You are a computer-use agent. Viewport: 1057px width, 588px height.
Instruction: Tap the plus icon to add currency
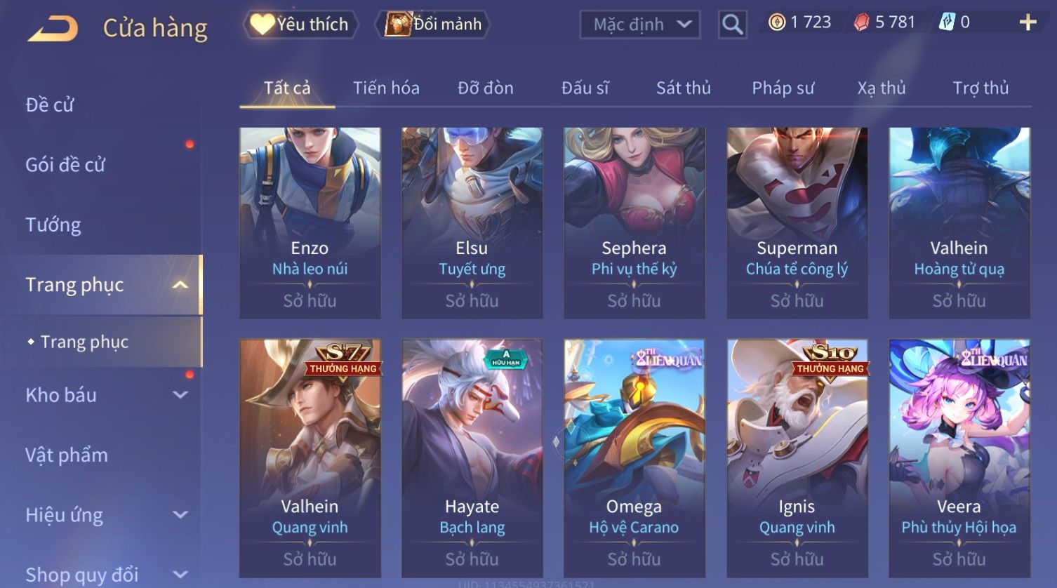[1028, 23]
